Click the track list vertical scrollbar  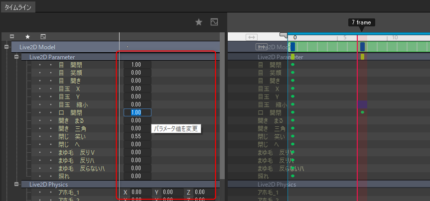click(x=222, y=105)
